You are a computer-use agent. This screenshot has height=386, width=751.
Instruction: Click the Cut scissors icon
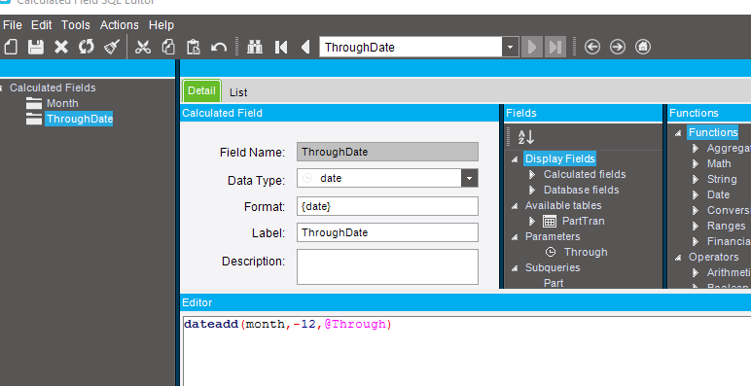(x=143, y=47)
